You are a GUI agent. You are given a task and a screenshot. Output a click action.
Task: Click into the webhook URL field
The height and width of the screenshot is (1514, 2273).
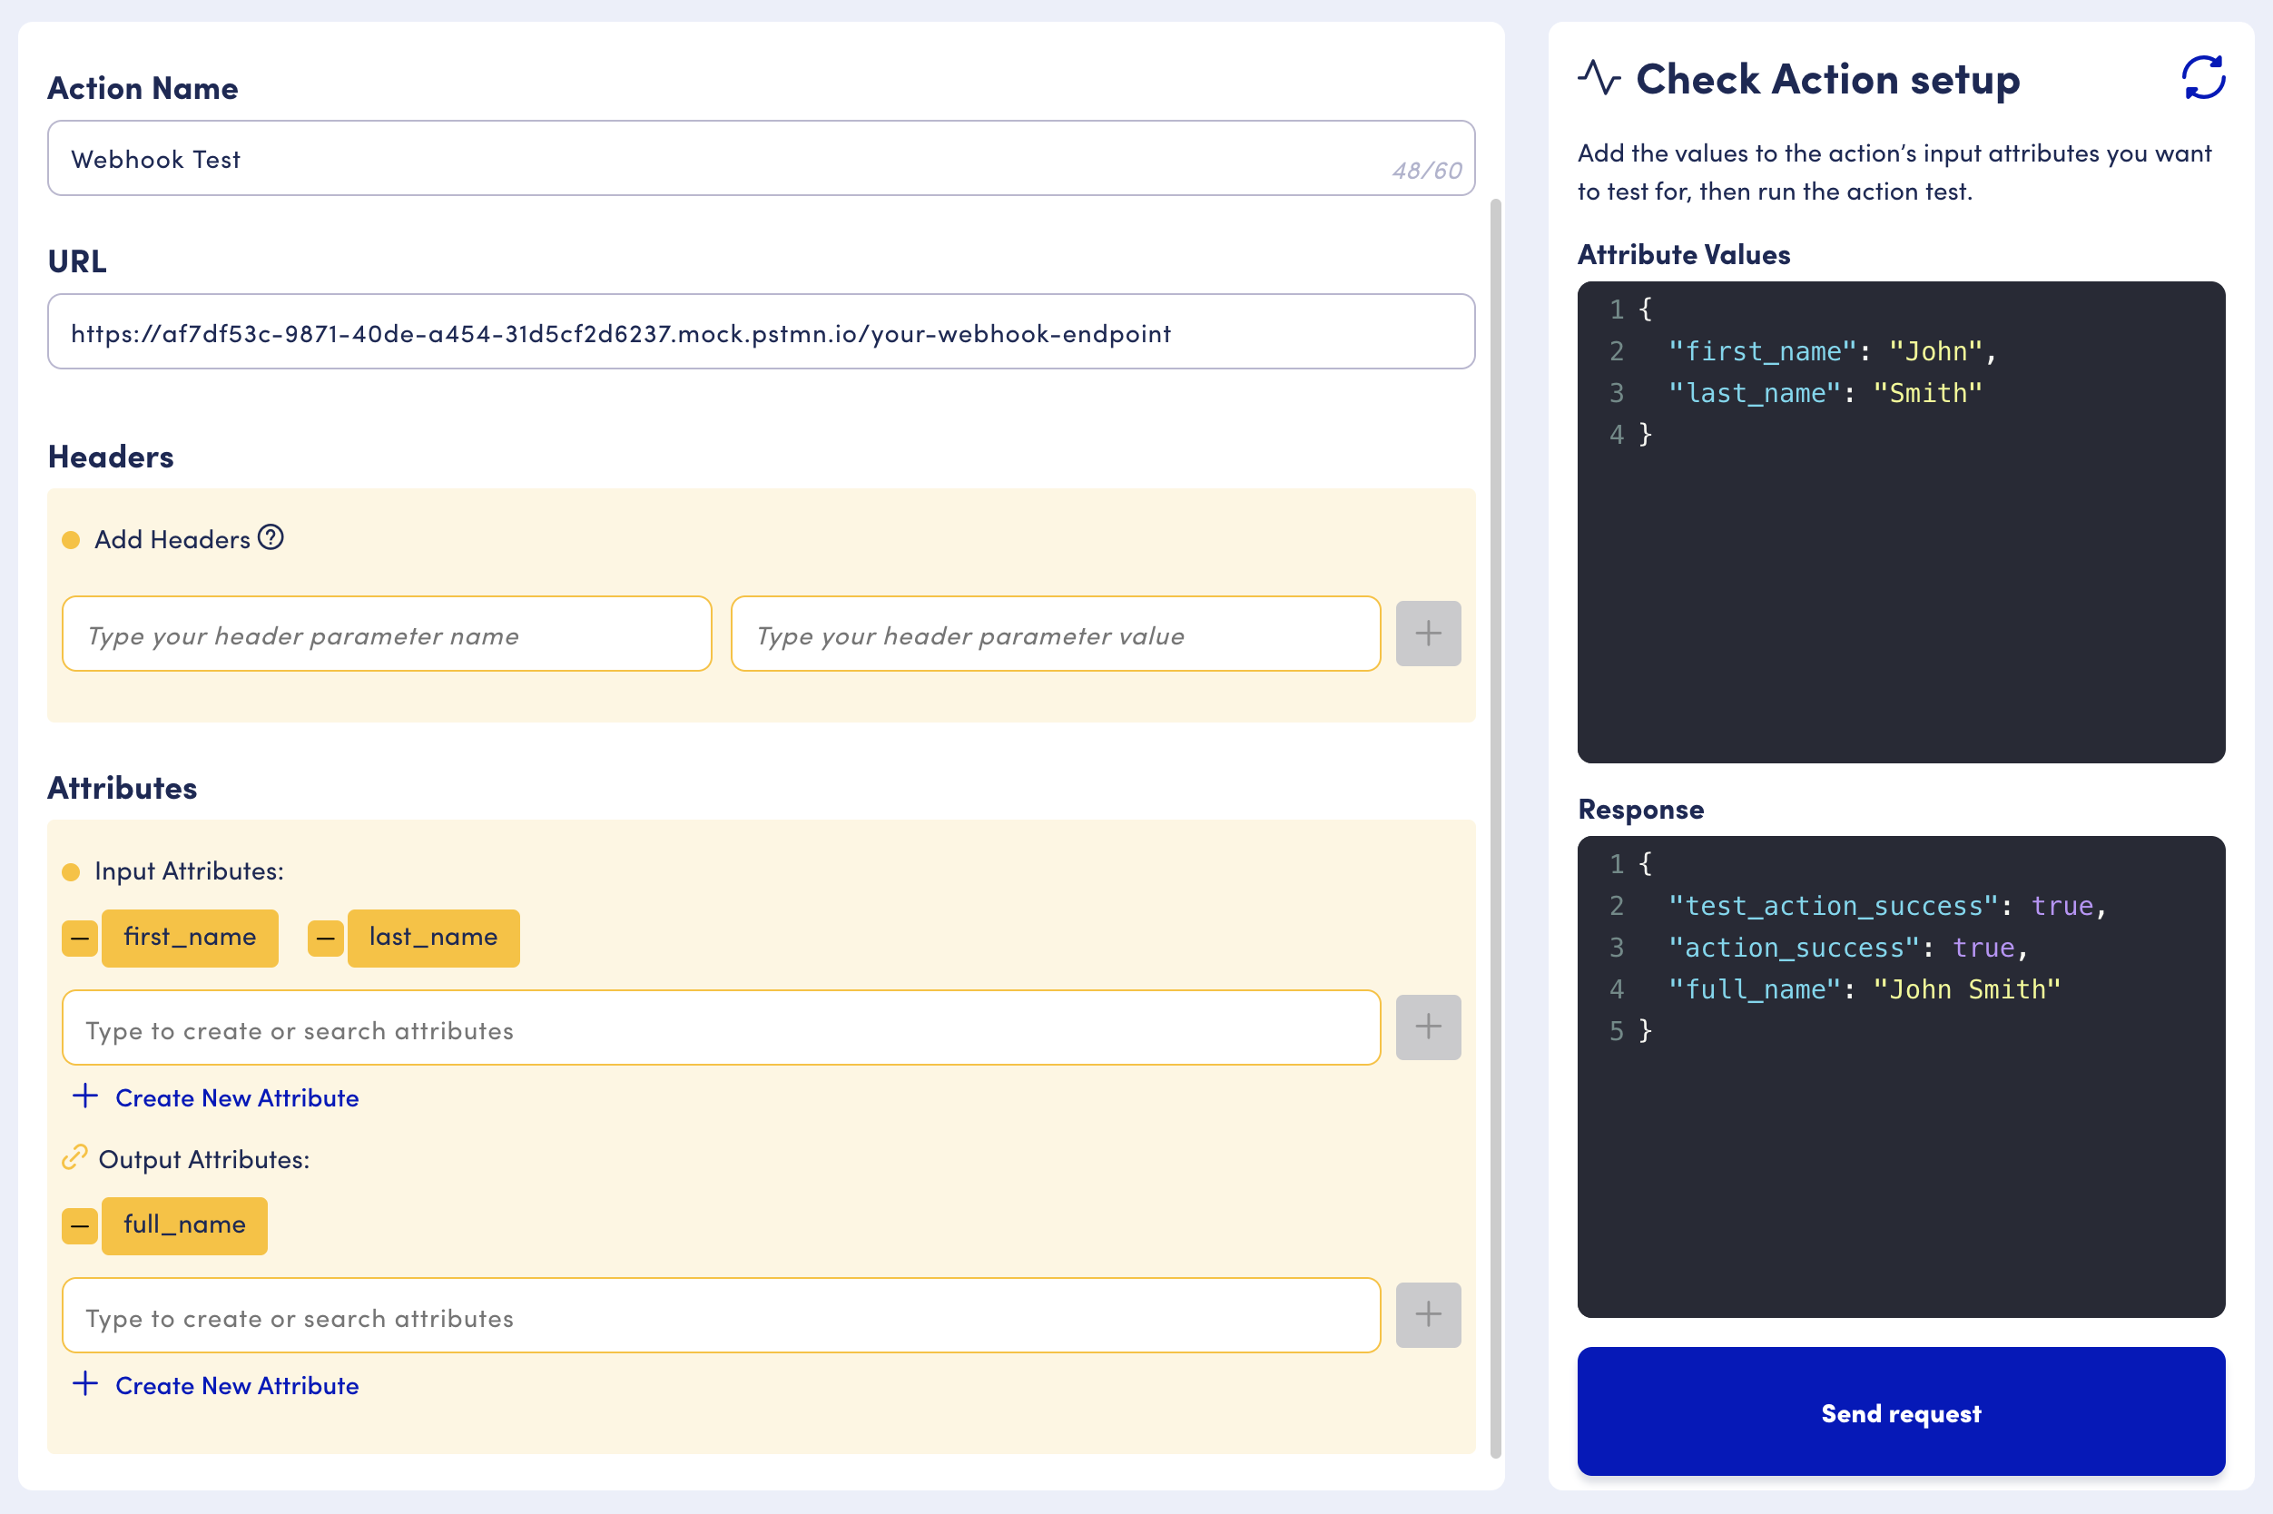(760, 333)
